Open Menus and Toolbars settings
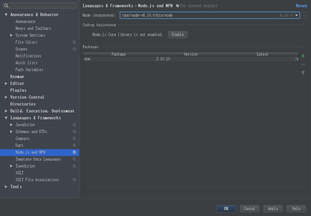Viewport: 311px width, 216px height. point(33,29)
